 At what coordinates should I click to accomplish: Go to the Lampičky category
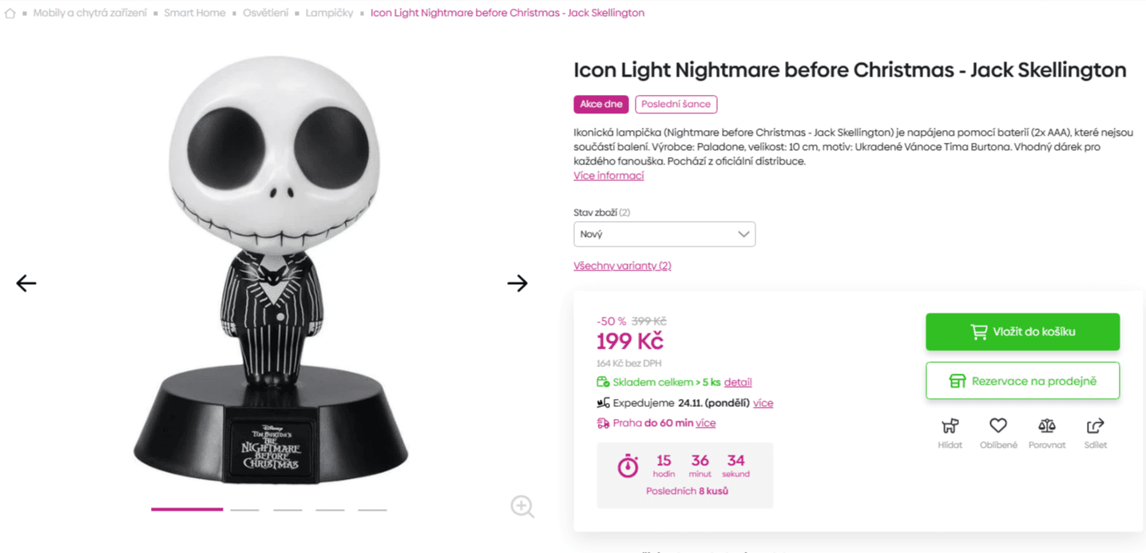click(329, 12)
